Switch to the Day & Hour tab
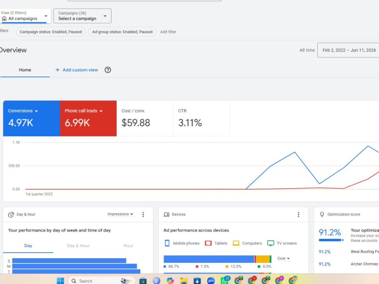 click(x=78, y=246)
